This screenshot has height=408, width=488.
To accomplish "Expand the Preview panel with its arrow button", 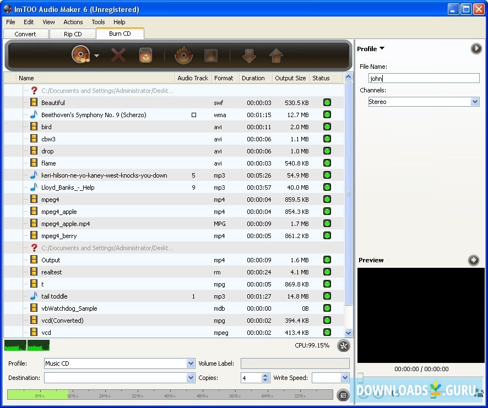I will tap(474, 260).
